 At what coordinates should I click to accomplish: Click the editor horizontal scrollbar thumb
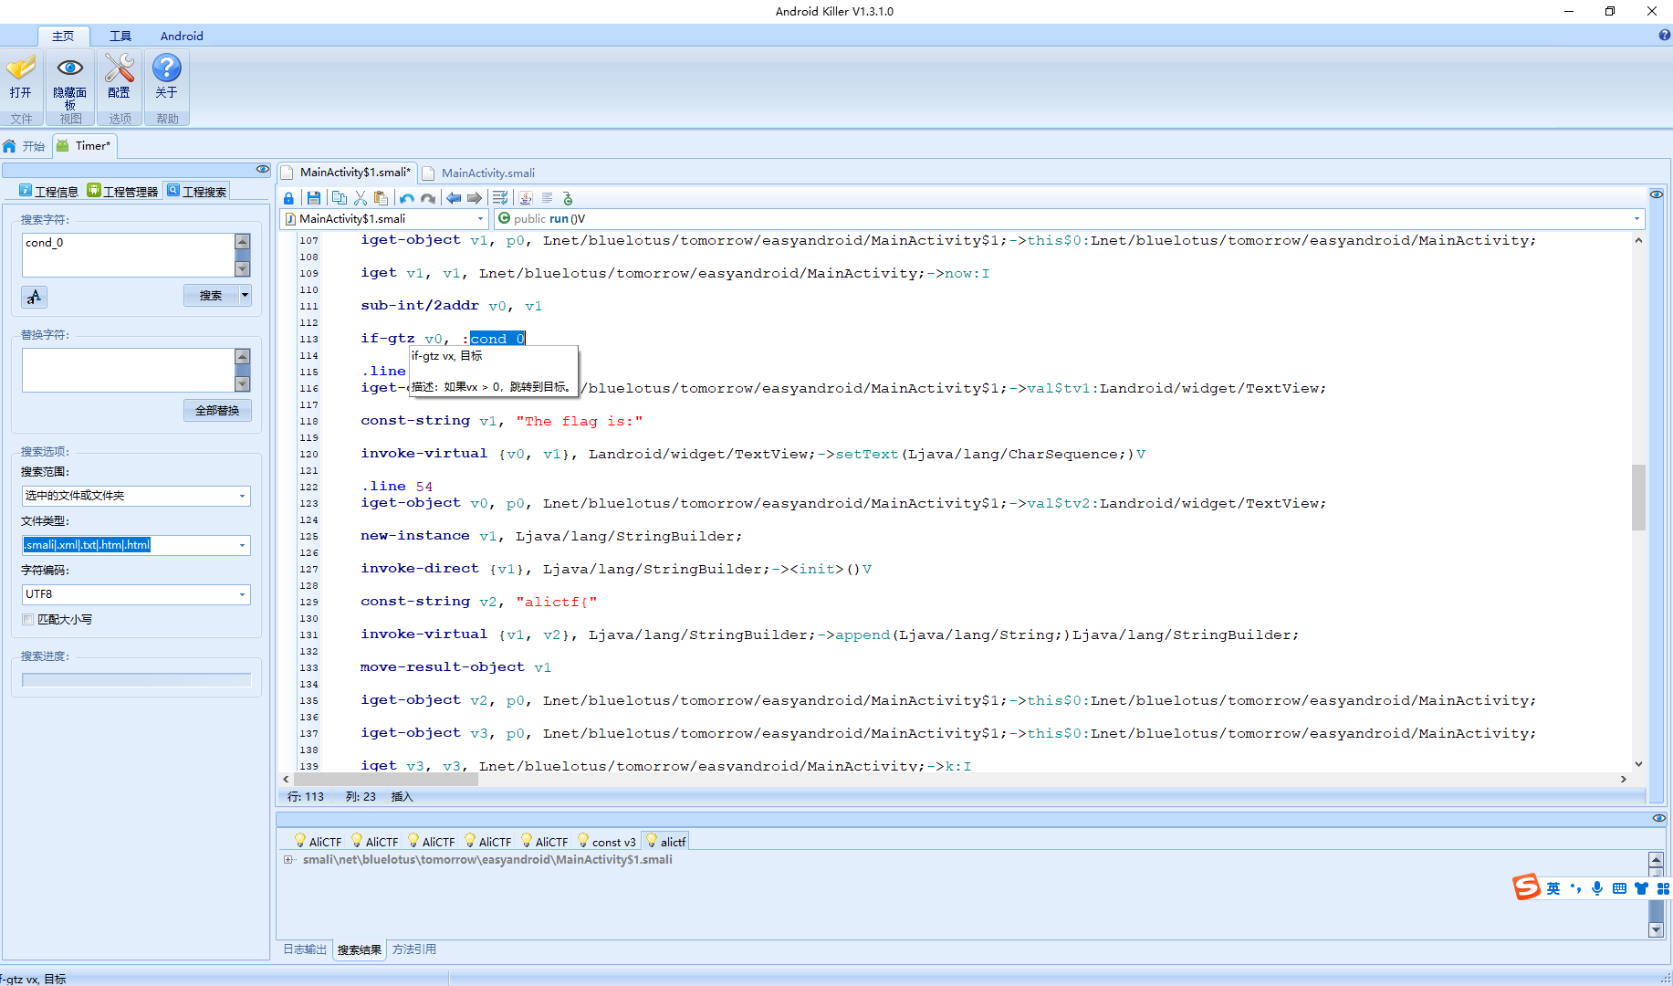(385, 779)
